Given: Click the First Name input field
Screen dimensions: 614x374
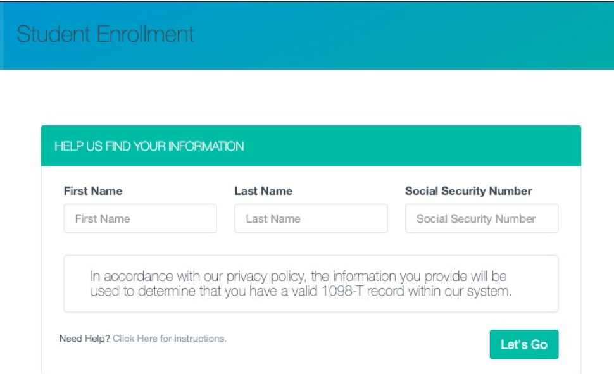Looking at the screenshot, I should 140,218.
